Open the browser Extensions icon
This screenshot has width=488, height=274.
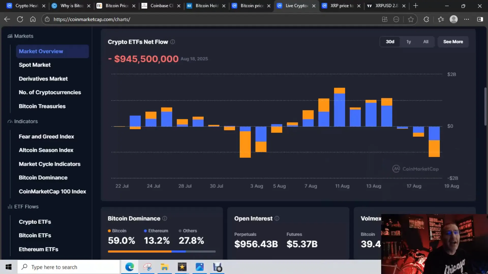pos(426,19)
